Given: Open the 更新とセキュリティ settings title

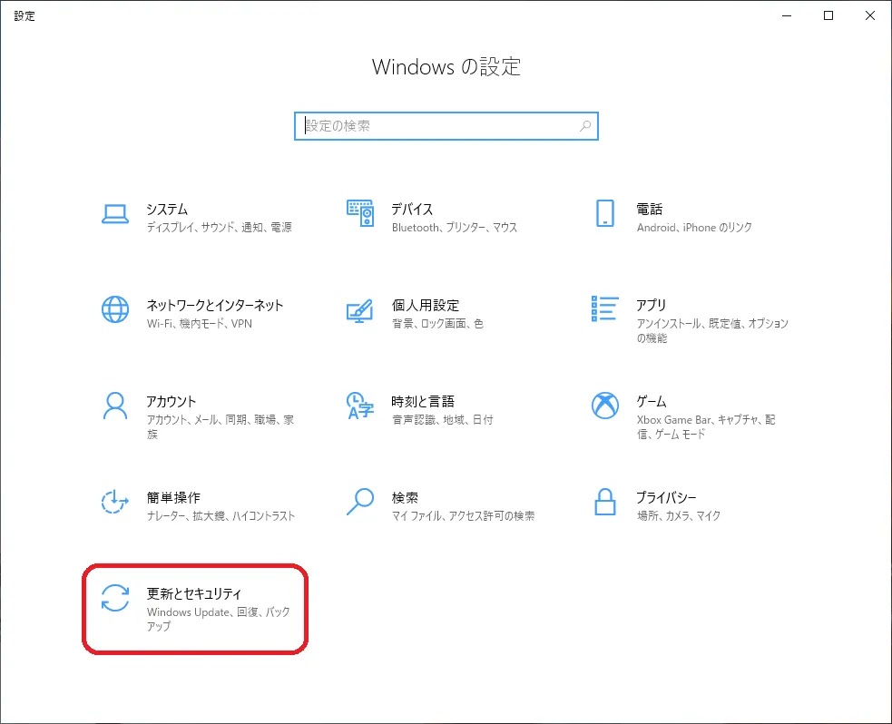Looking at the screenshot, I should [194, 593].
